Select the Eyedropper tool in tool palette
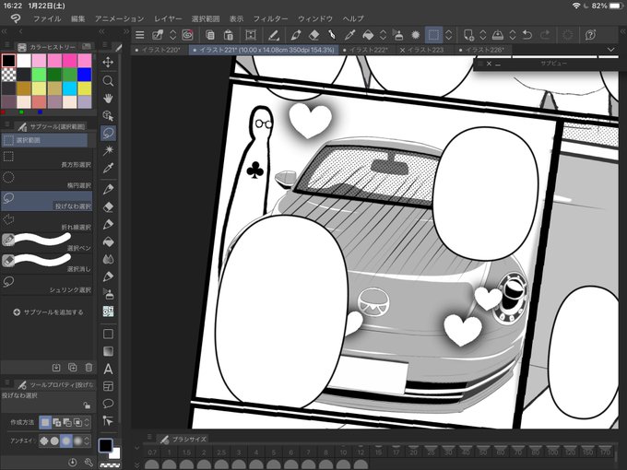Viewport: 627px width, 470px height. pos(108,167)
